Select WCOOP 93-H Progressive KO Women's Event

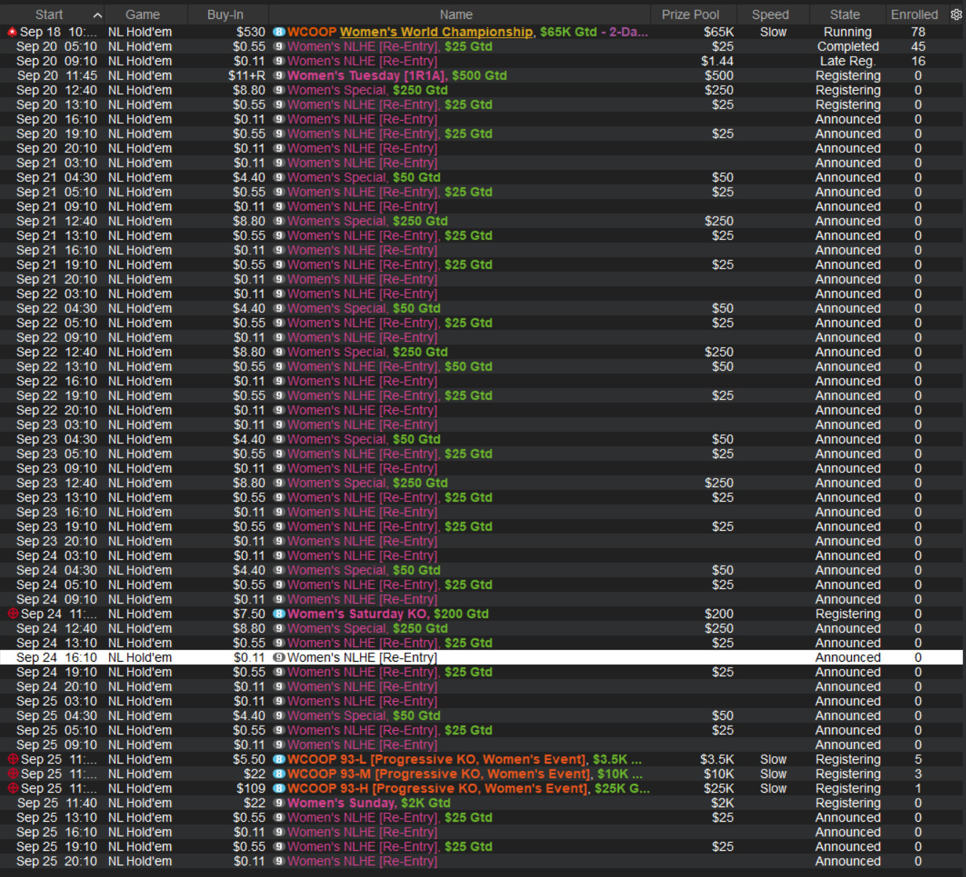point(468,788)
